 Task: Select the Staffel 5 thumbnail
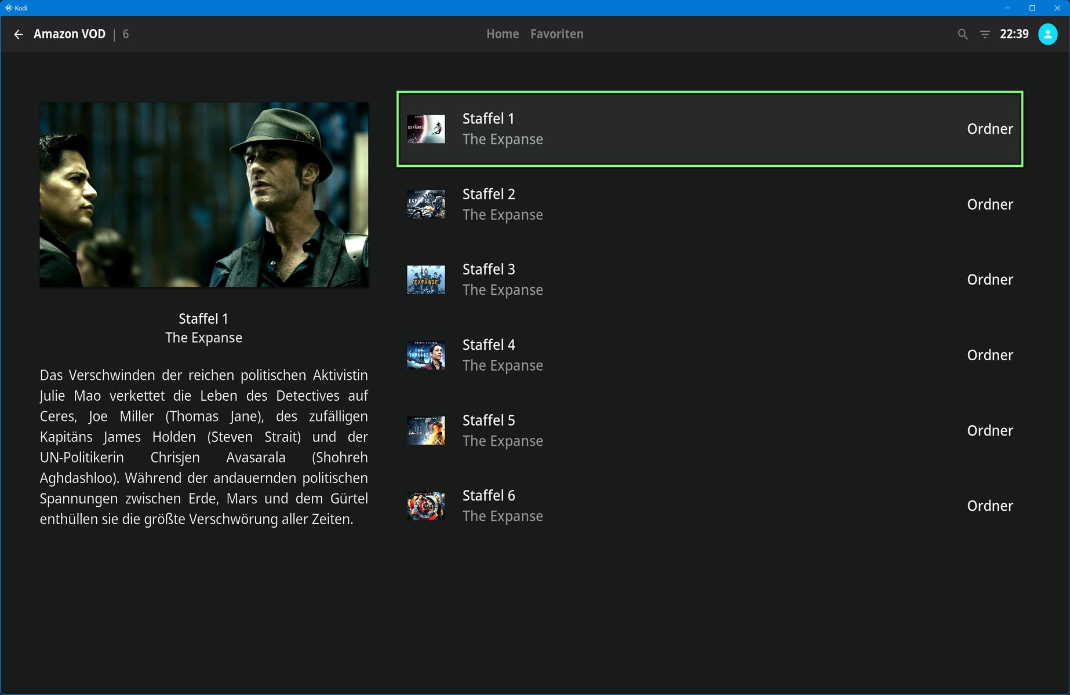426,430
